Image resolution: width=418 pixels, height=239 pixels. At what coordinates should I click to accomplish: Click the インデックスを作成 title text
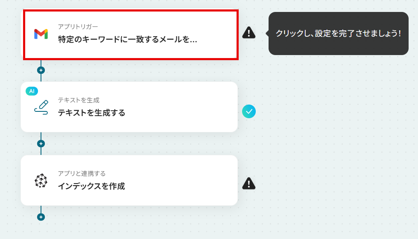[91, 186]
